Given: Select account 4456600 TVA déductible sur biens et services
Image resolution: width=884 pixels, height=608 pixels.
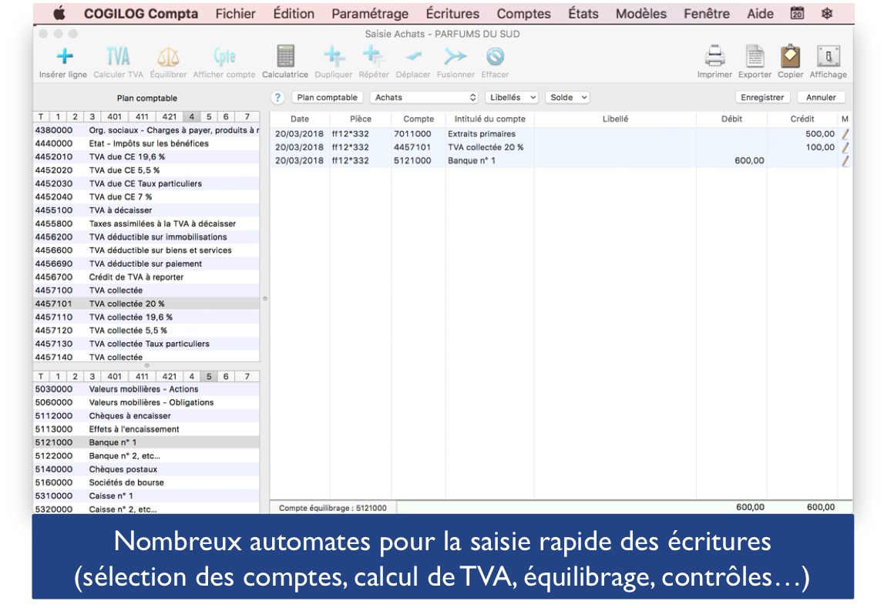Looking at the screenshot, I should 146,250.
